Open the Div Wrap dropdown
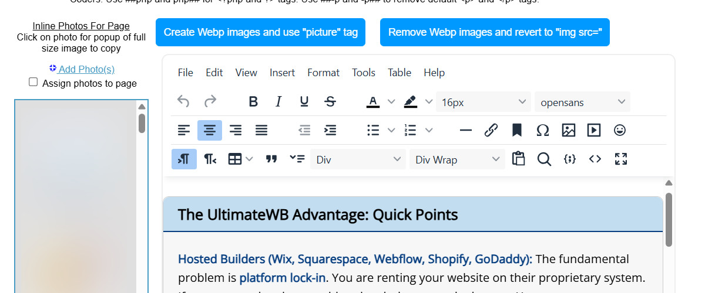The width and height of the screenshot is (705, 293). [457, 159]
